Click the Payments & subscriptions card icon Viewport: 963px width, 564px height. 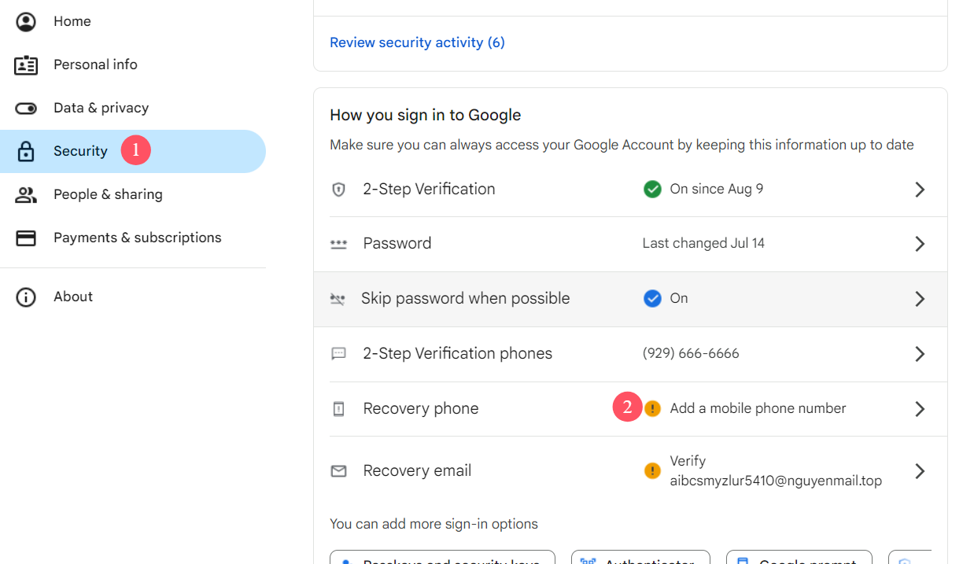26,238
